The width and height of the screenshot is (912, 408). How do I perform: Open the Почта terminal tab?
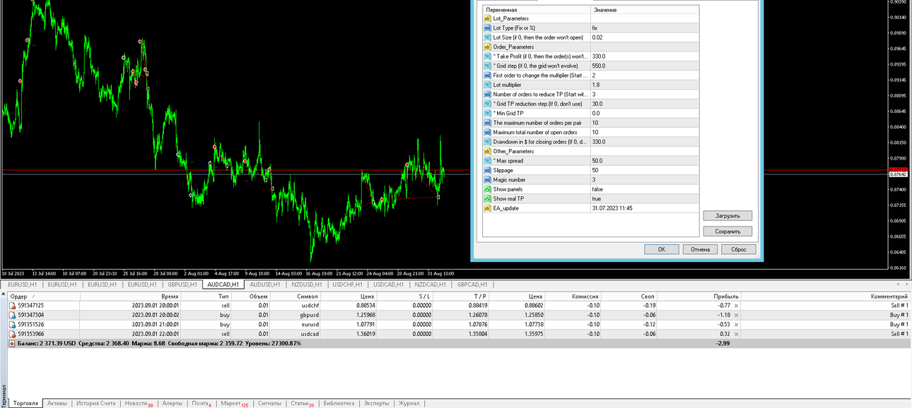pos(201,403)
